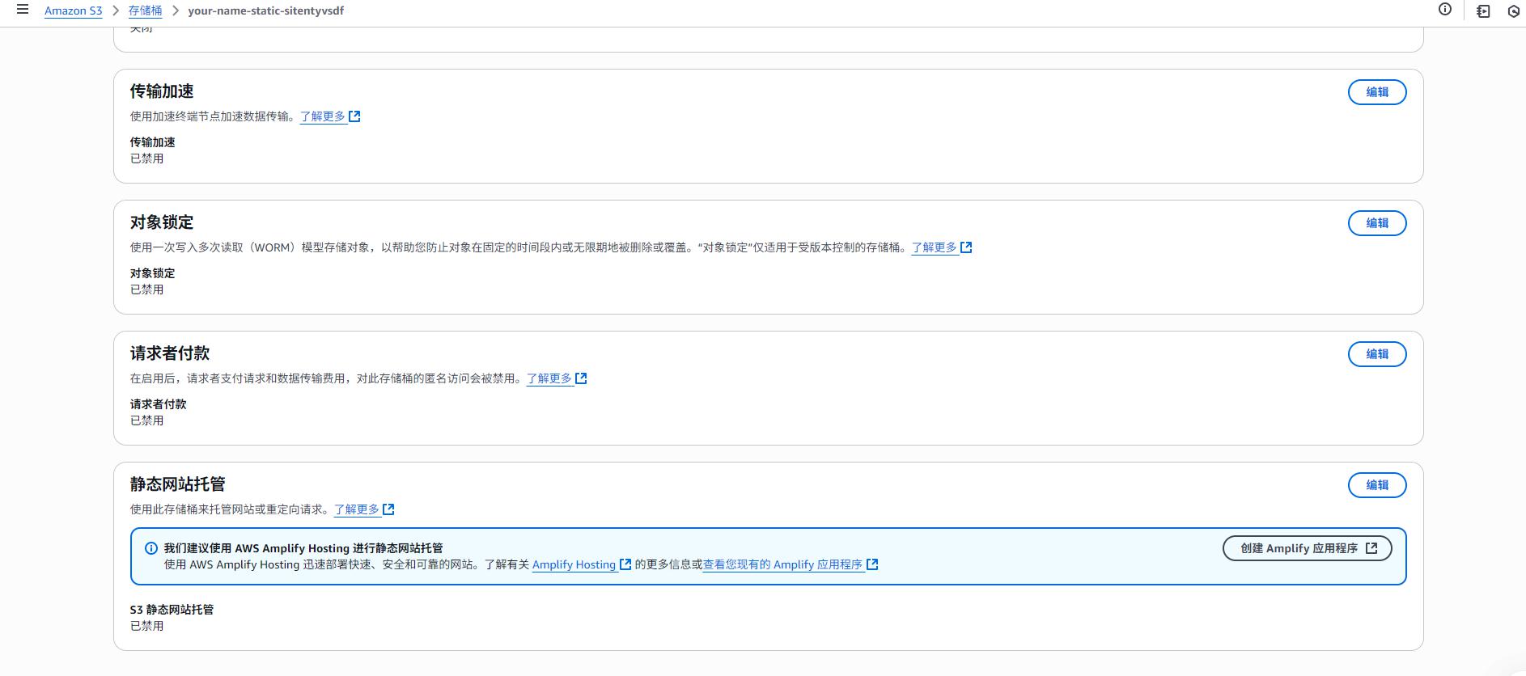Click the info circle icon in top bar
The width and height of the screenshot is (1526, 676).
pos(1445,10)
